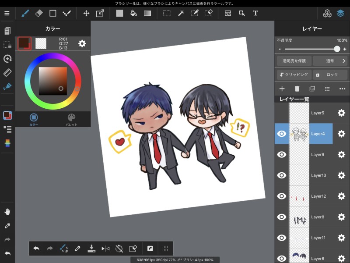Click the save download icon in floating toolbar

[x=91, y=248]
